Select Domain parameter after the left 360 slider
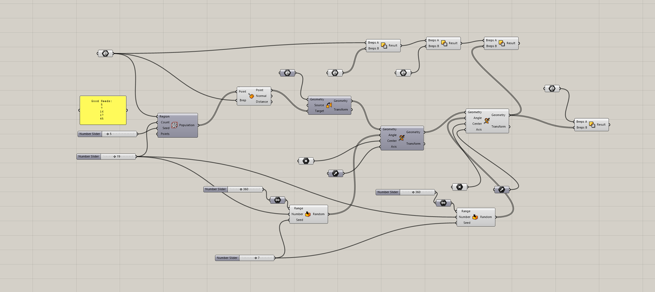The image size is (655, 292). click(278, 200)
